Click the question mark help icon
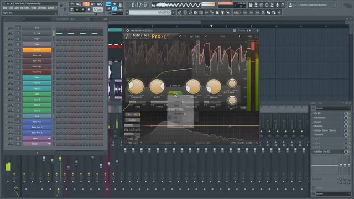 pyautogui.click(x=283, y=5)
